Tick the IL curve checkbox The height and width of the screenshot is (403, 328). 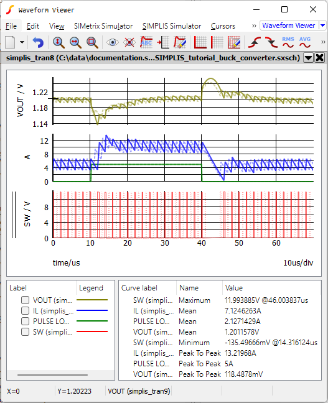(25, 310)
